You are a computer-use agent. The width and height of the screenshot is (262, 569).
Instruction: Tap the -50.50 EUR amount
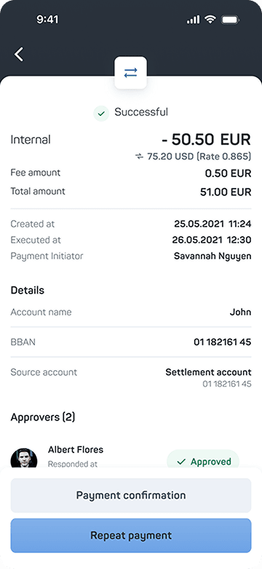(206, 139)
